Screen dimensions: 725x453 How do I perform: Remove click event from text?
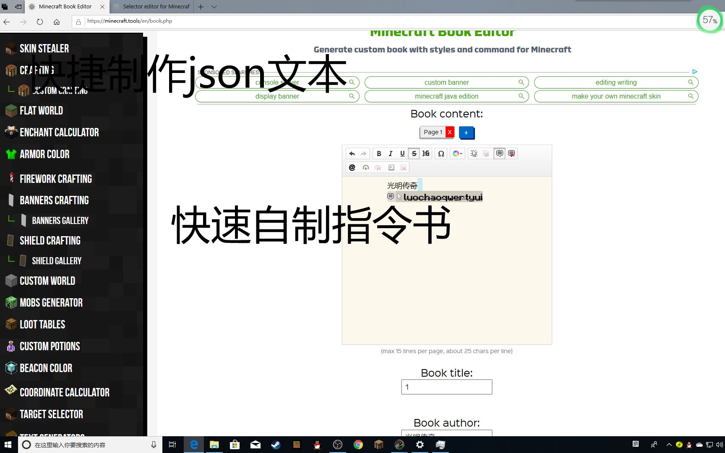coord(486,154)
